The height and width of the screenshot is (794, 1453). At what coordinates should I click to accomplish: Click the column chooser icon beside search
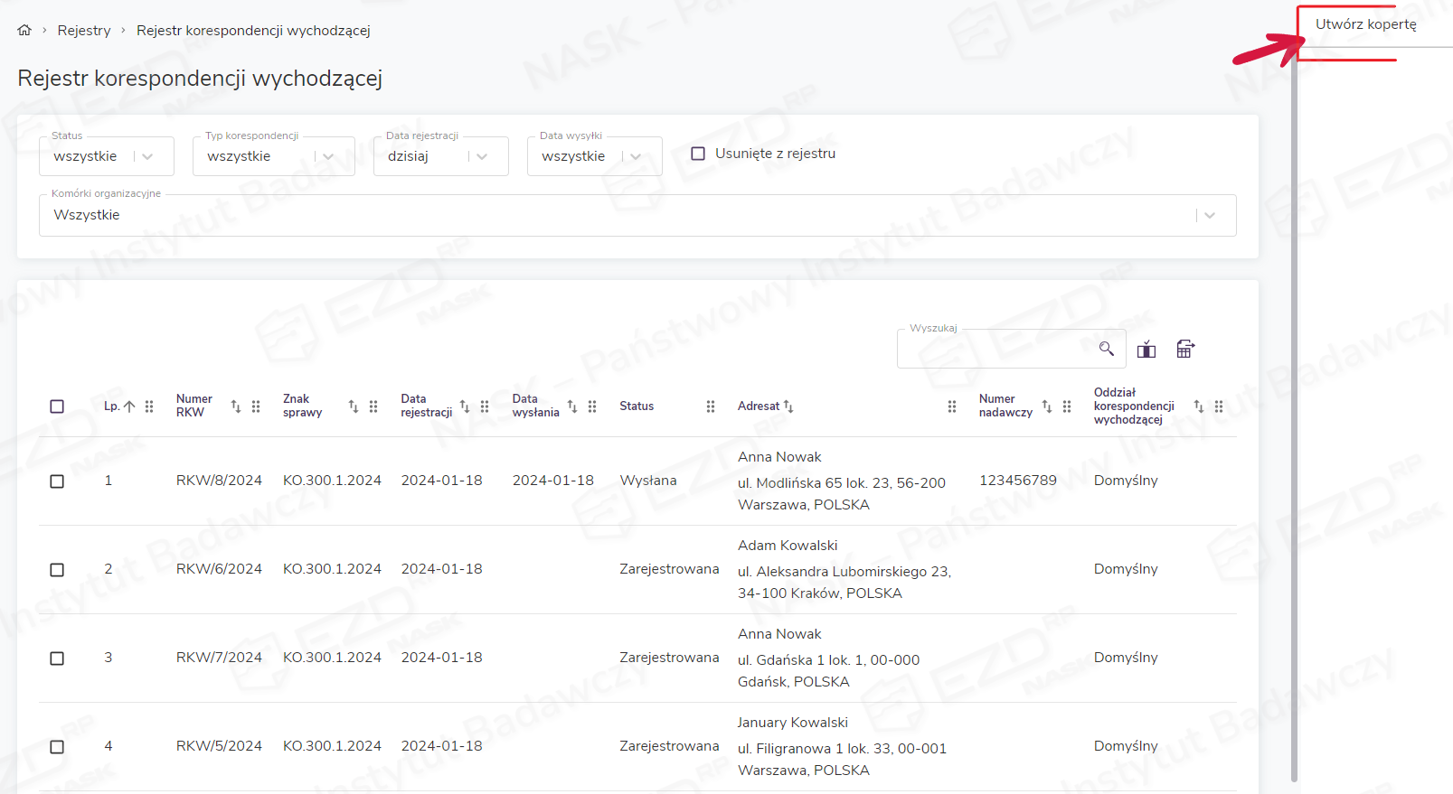click(1146, 350)
